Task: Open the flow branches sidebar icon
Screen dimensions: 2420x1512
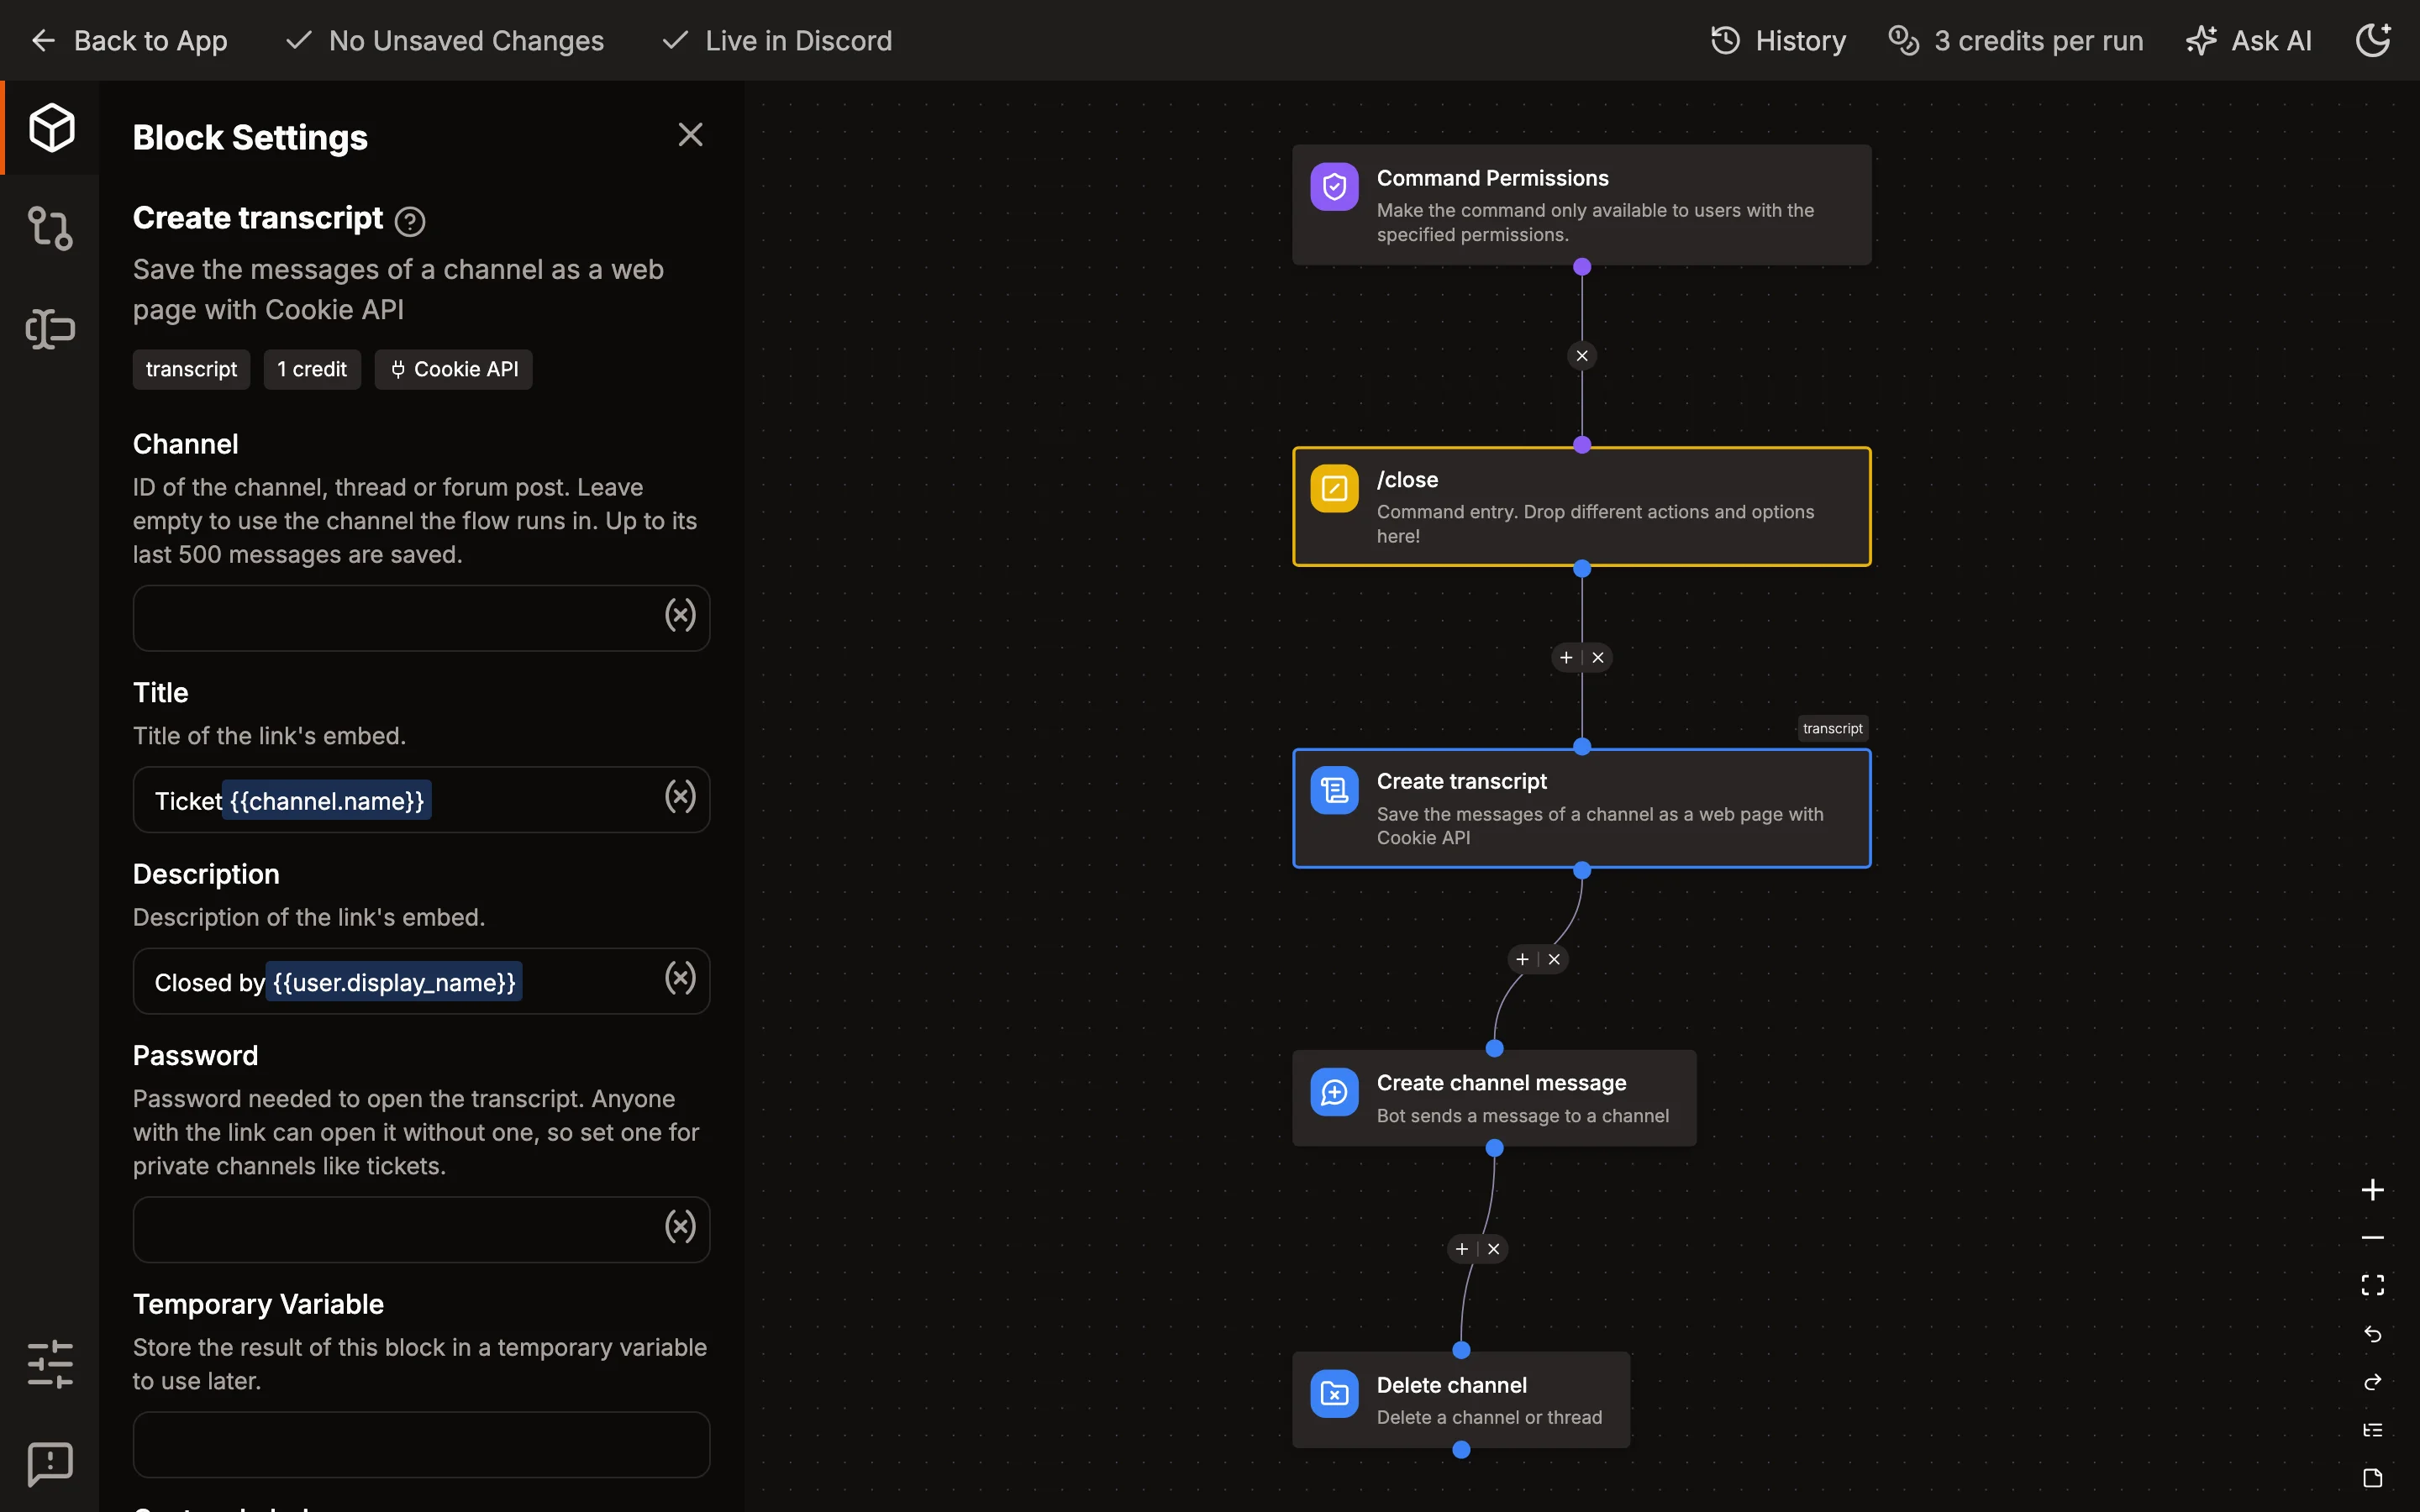Action: (50, 228)
